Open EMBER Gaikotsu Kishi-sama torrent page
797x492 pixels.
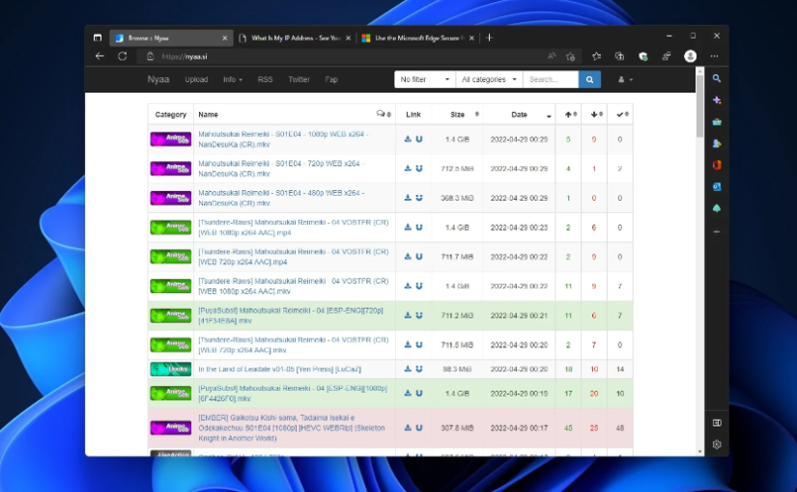(291, 428)
